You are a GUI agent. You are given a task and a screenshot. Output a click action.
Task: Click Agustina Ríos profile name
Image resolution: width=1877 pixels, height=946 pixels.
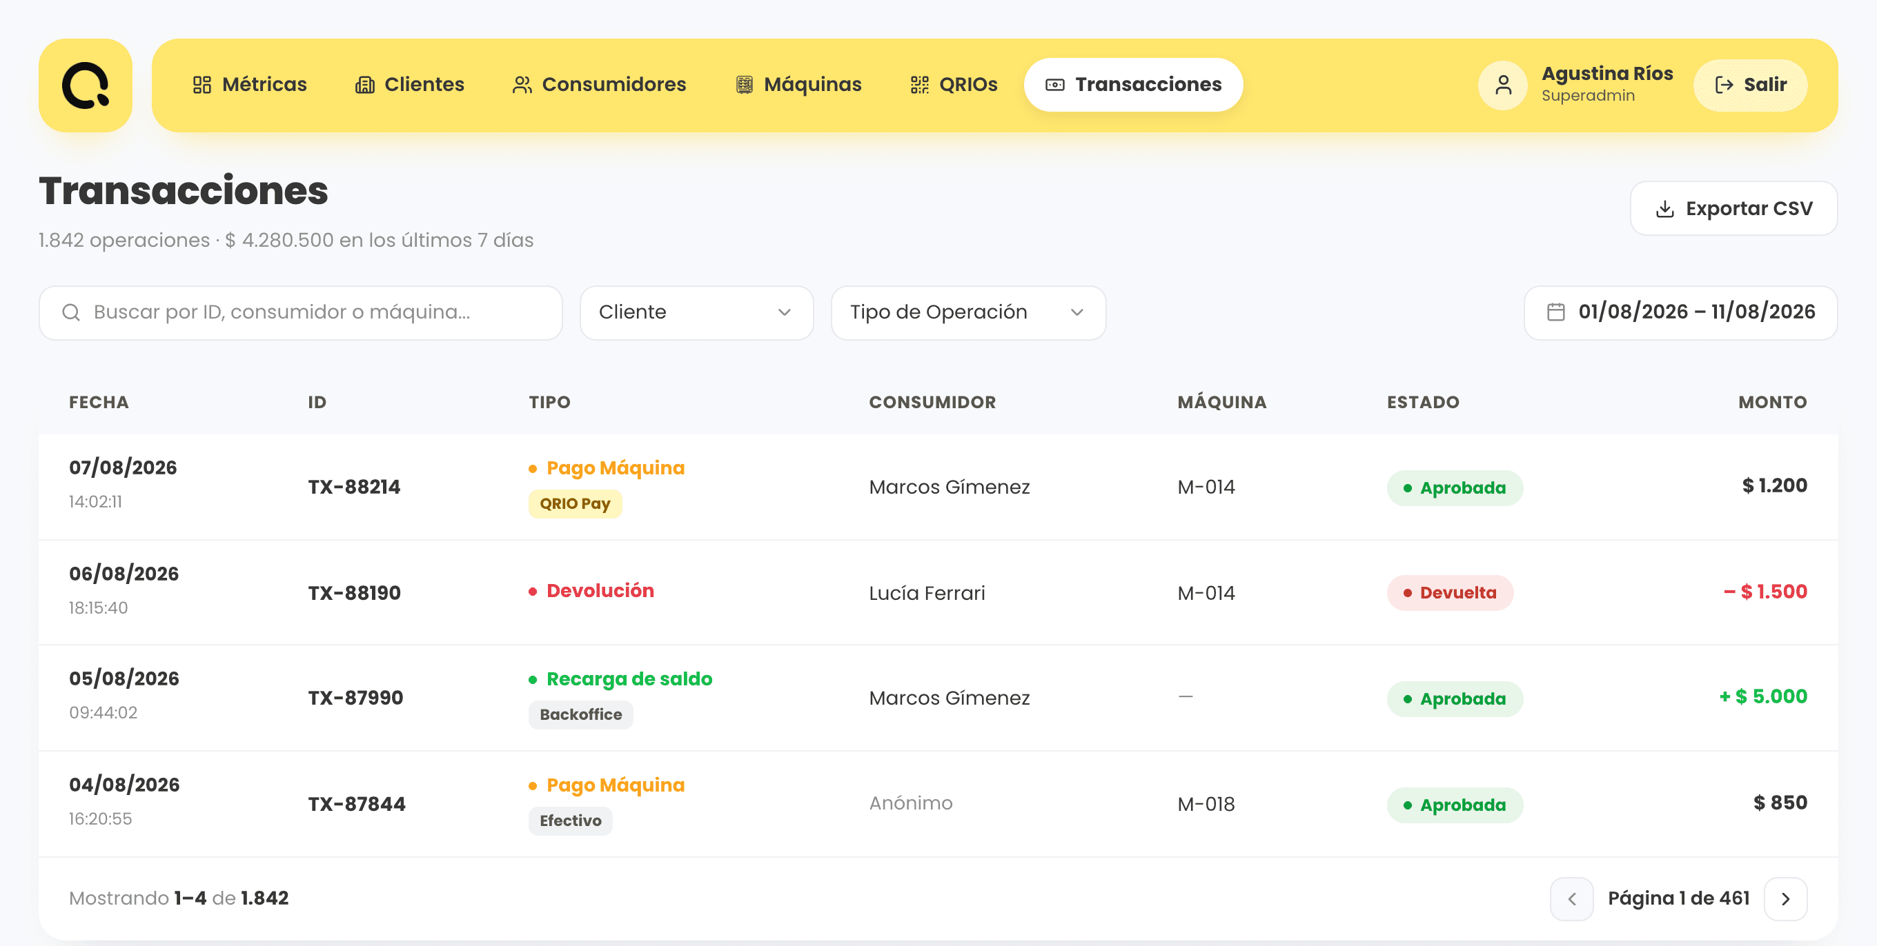pos(1606,74)
